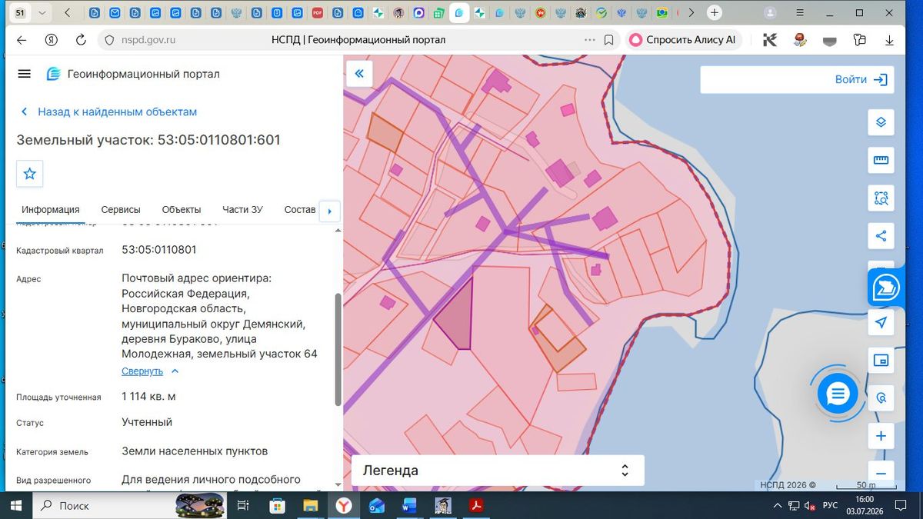Switch to the Информация tab
Image resolution: width=923 pixels, height=519 pixels.
pos(51,209)
